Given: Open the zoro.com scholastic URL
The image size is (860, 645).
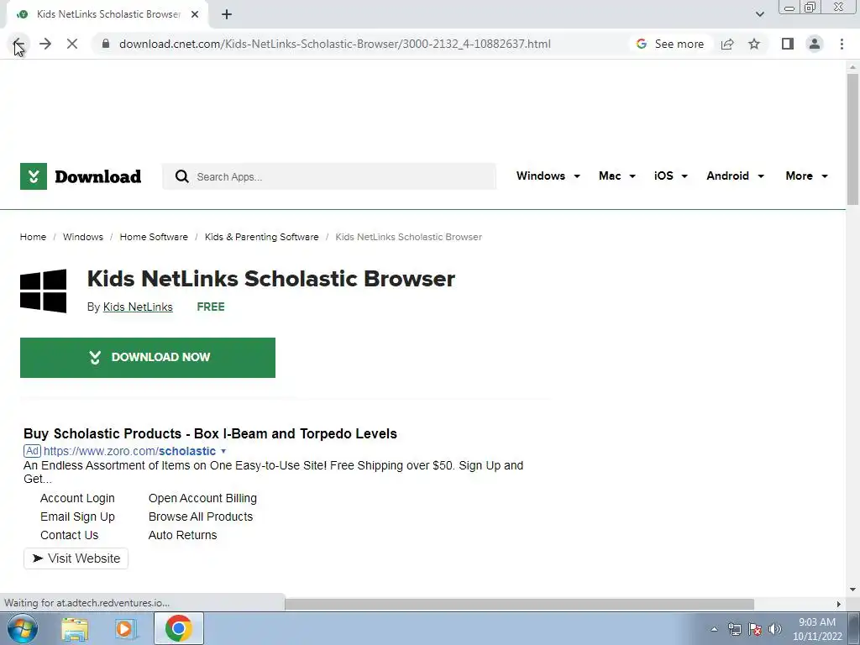Looking at the screenshot, I should pos(129,451).
